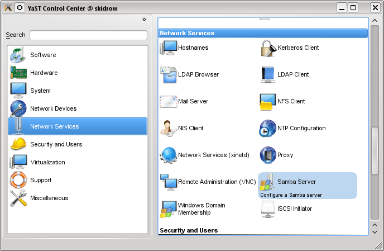Viewport: 384px width, 251px height.
Task: Click the 'iSCSI Initiator' text label
Action: (x=295, y=209)
